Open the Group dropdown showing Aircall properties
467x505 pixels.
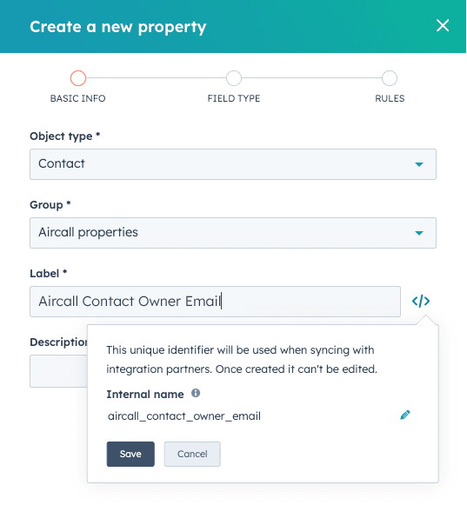pos(233,233)
